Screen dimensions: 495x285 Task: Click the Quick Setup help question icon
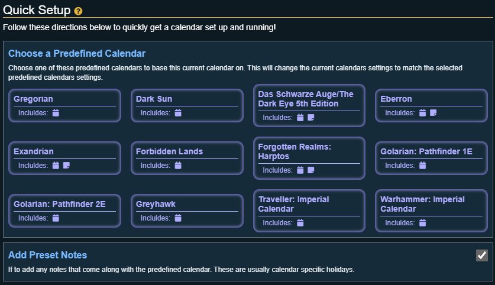(x=78, y=11)
